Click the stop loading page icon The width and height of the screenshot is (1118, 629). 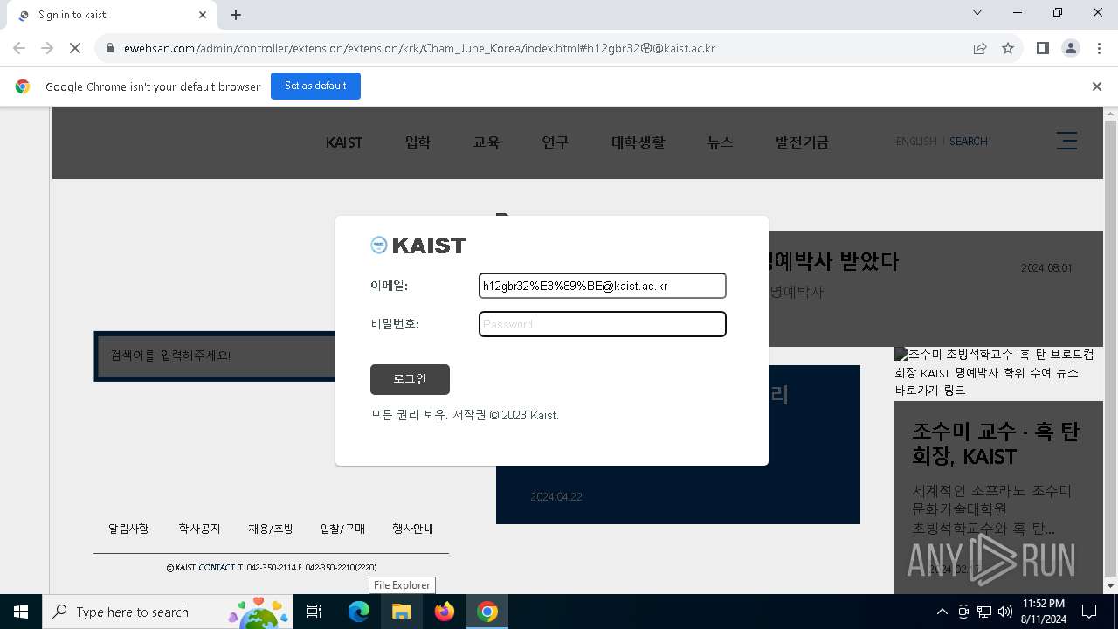pyautogui.click(x=75, y=49)
